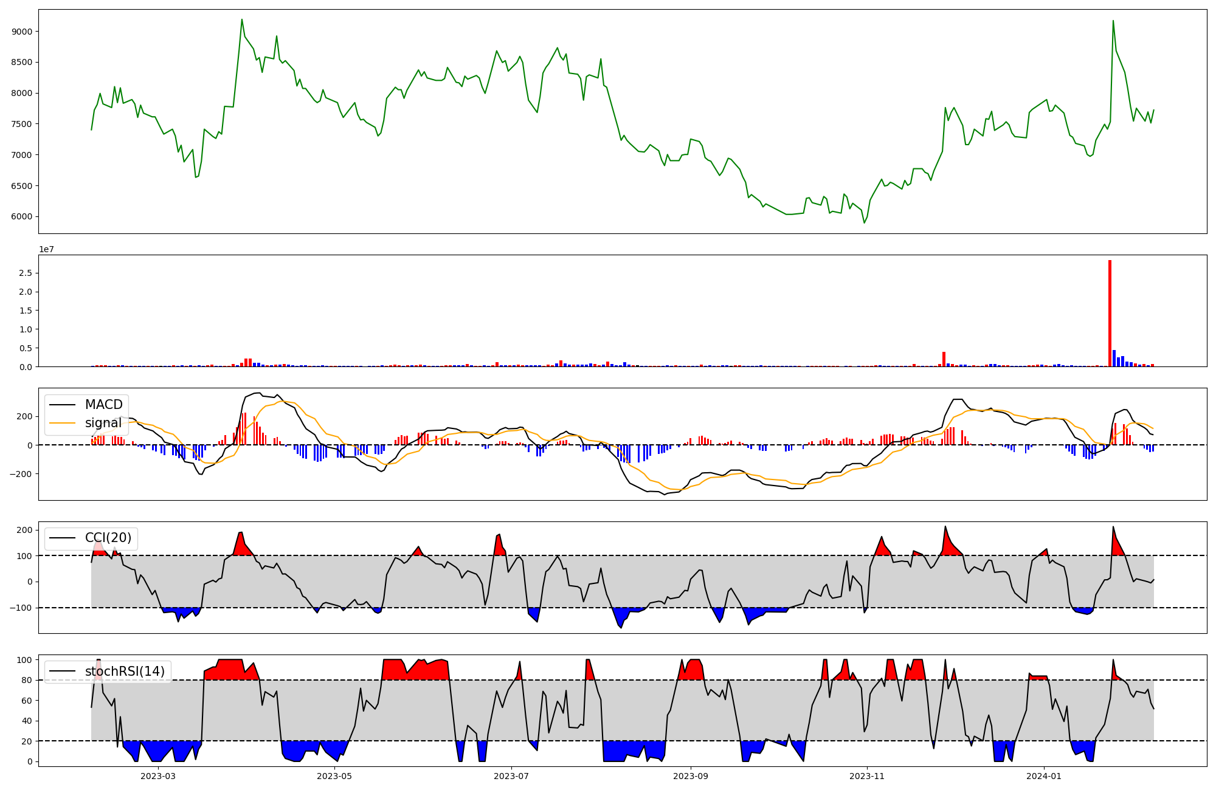Click the 2023-11 date tick label
The image size is (1216, 790).
point(867,776)
